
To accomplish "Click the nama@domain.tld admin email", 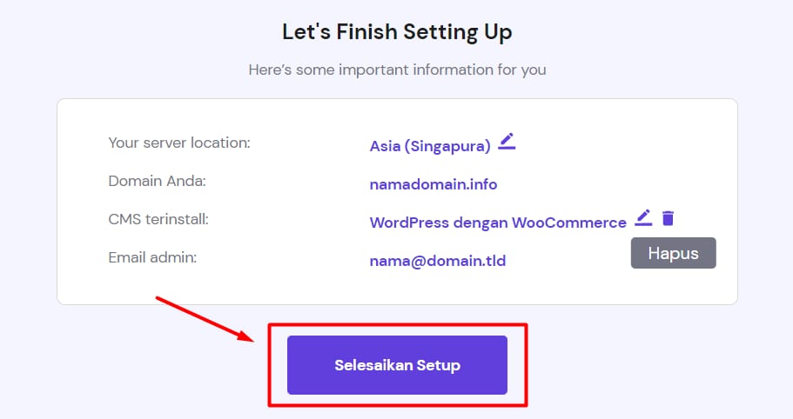I will coord(437,260).
